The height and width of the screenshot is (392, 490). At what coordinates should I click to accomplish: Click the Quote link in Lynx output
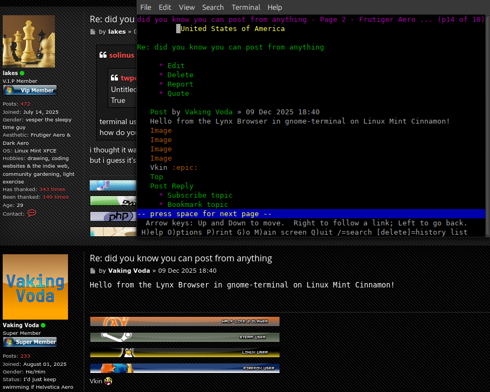[178, 93]
